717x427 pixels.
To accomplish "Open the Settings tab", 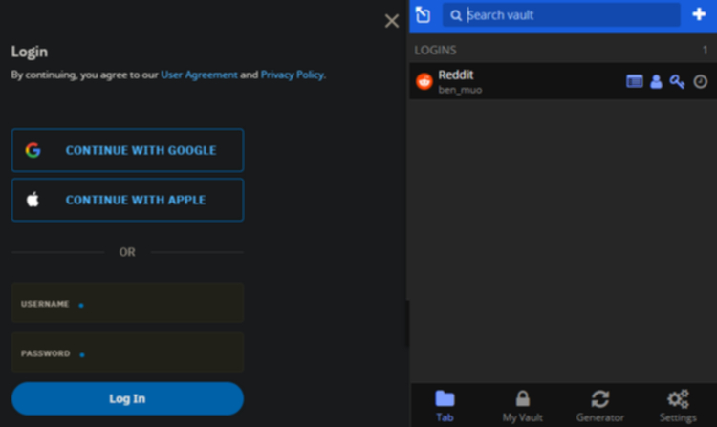I will tap(678, 406).
